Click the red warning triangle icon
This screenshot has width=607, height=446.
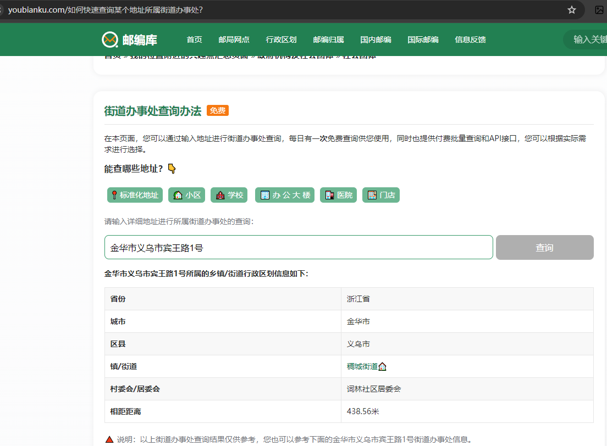coord(108,439)
